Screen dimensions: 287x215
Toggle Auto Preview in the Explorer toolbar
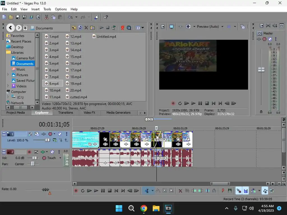coord(114,28)
